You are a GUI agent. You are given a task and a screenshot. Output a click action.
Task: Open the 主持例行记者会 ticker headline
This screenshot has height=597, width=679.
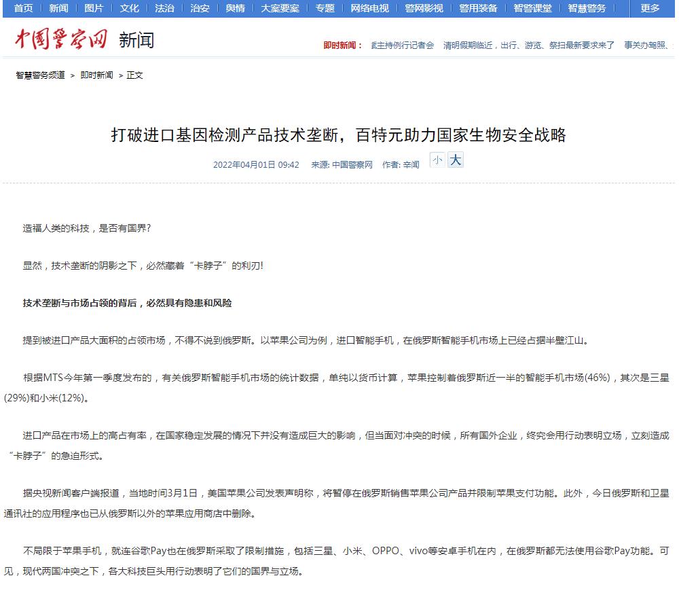pyautogui.click(x=402, y=45)
